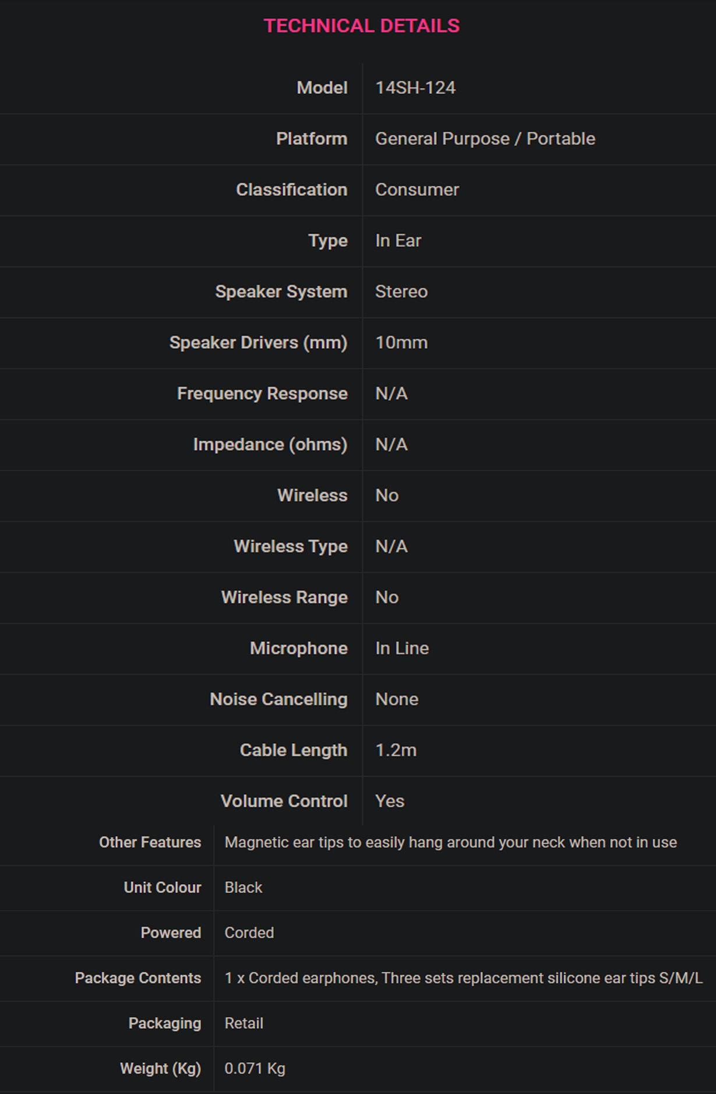
Task: Click the Frequency Response label
Action: tap(262, 393)
